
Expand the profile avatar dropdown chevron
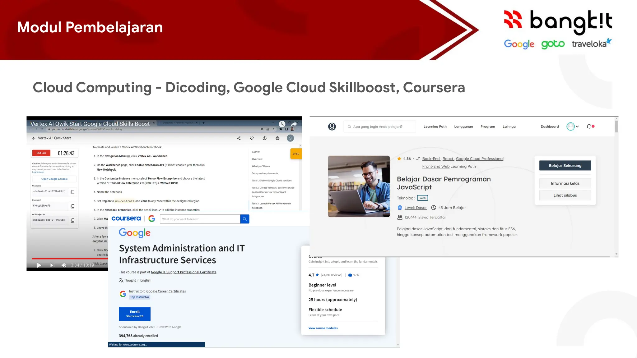[577, 126]
